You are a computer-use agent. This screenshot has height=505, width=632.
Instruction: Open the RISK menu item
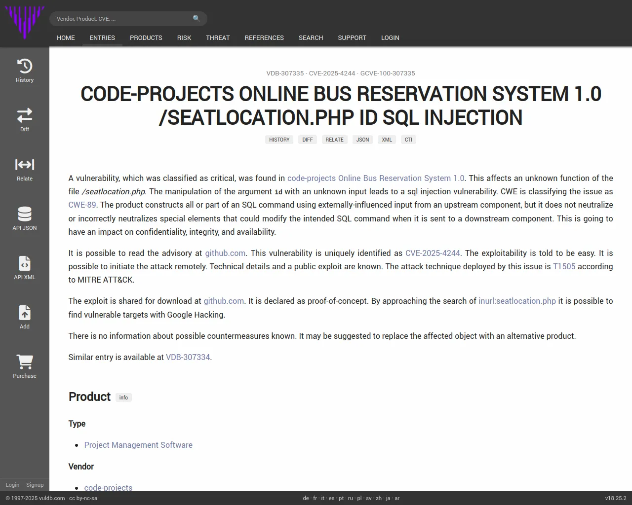click(184, 37)
